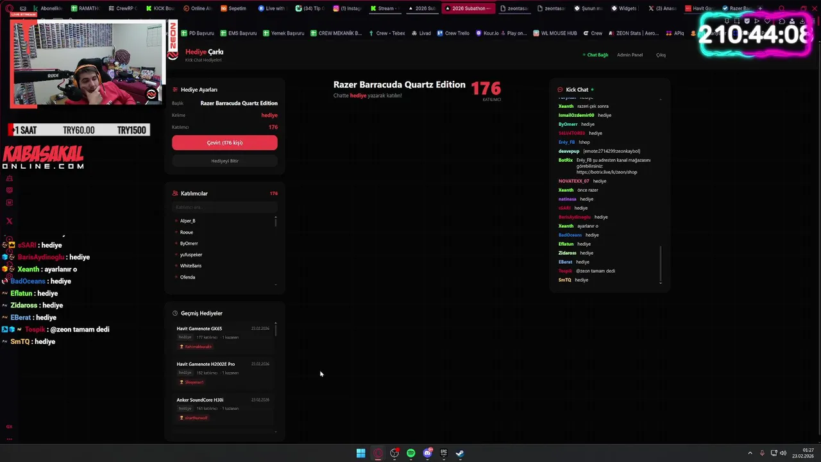Click the Çıkış logout link

661,55
